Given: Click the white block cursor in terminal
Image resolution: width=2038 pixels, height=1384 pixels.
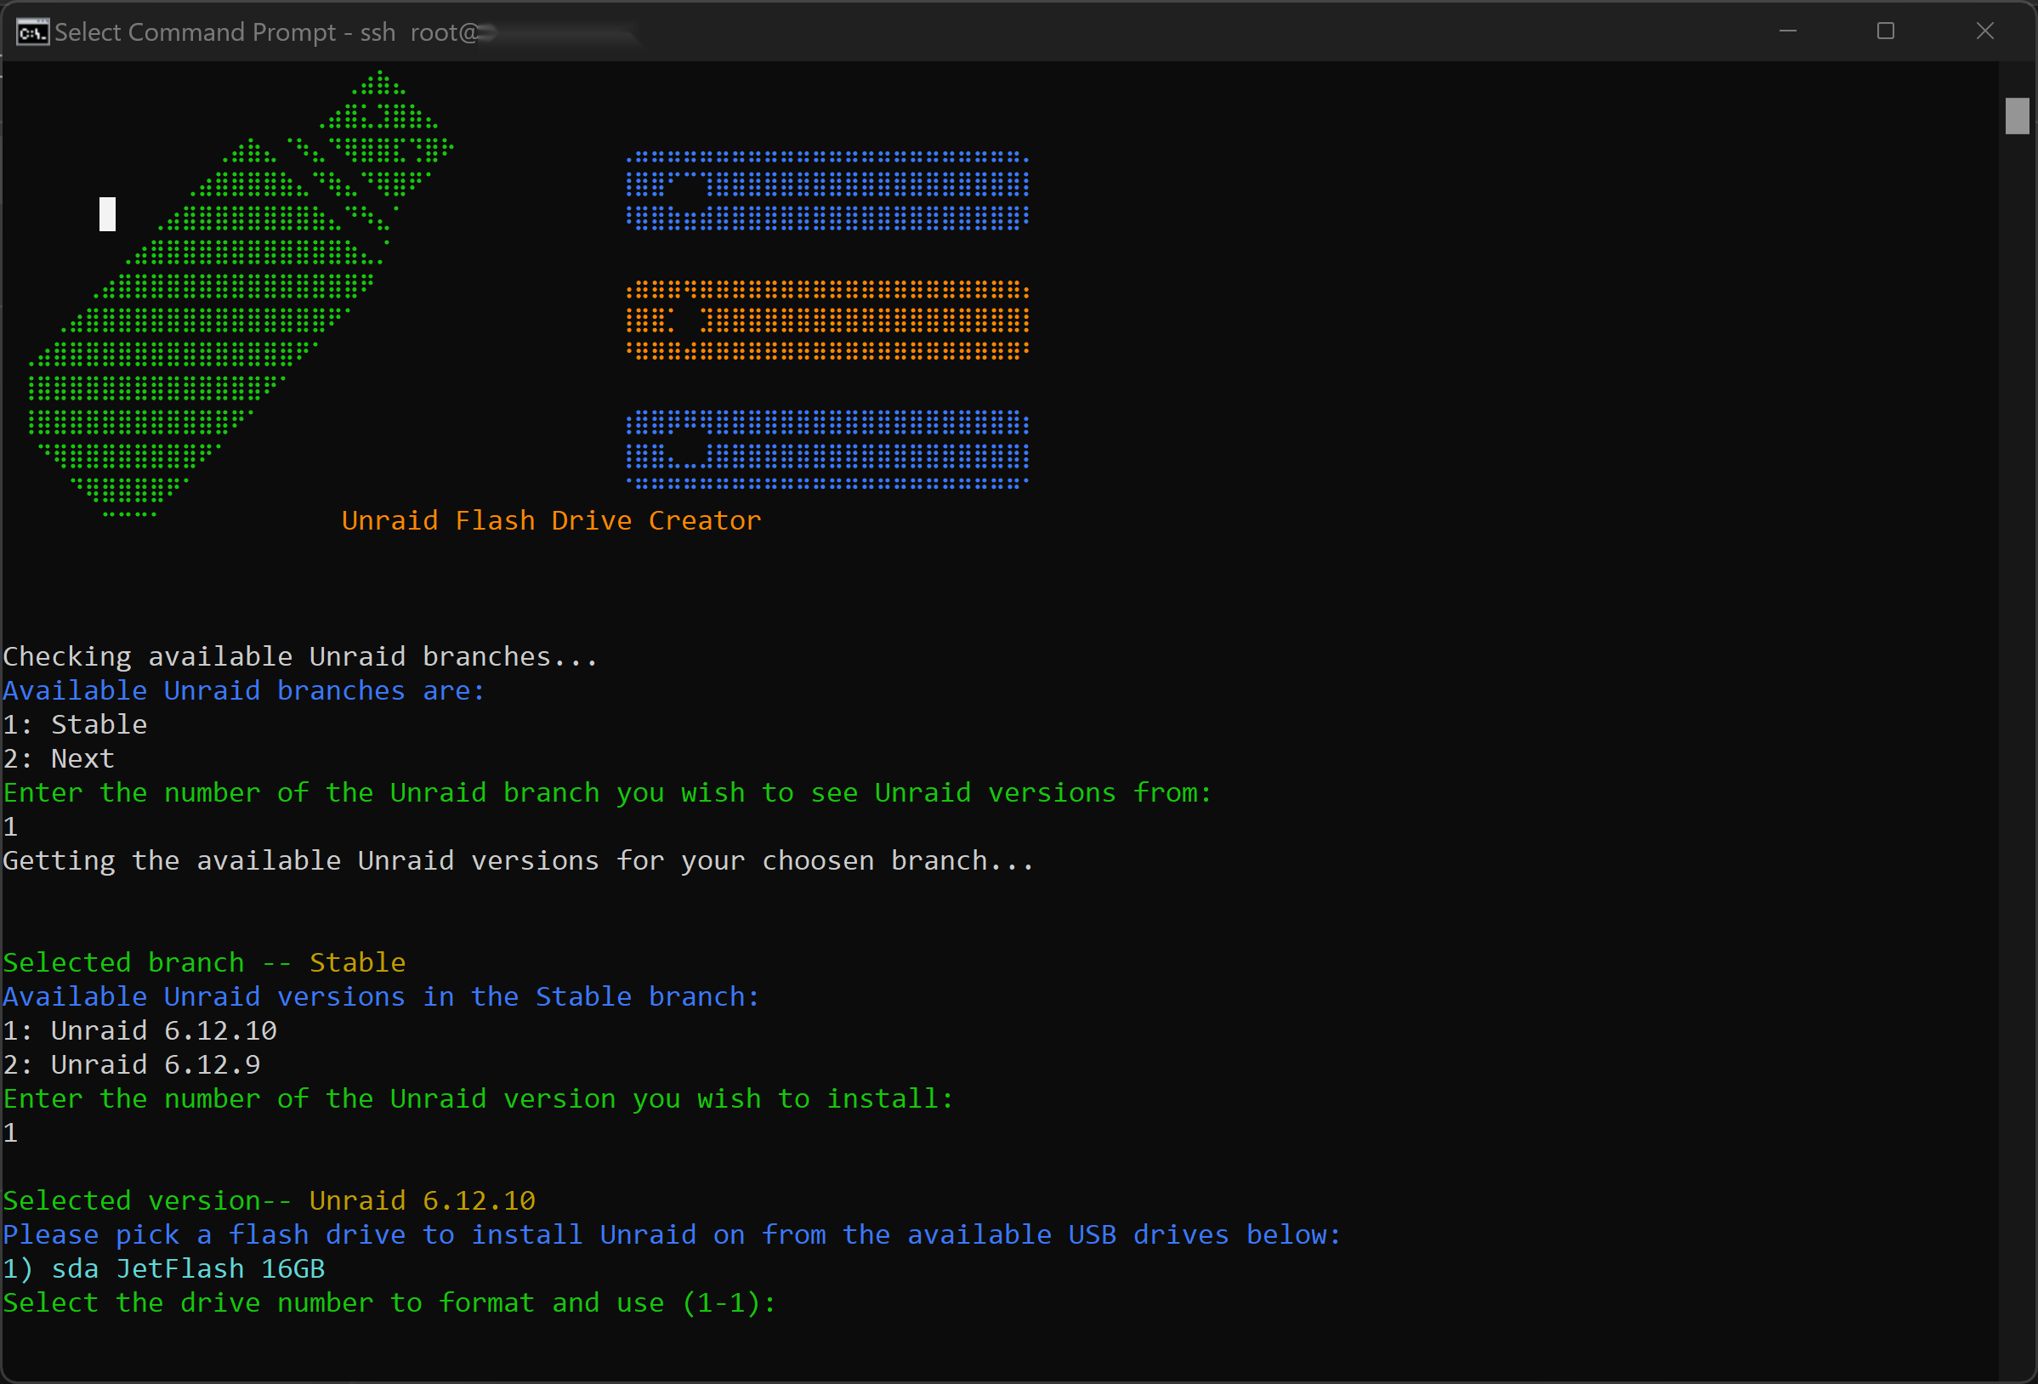Looking at the screenshot, I should pos(107,214).
